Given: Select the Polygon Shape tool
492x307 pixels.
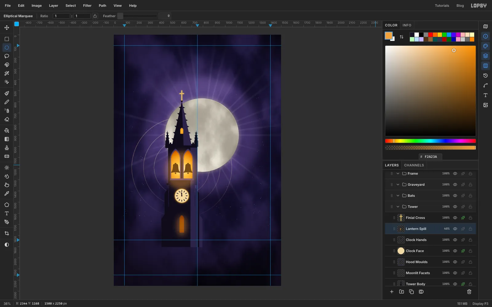Looking at the screenshot, I should coord(7,205).
